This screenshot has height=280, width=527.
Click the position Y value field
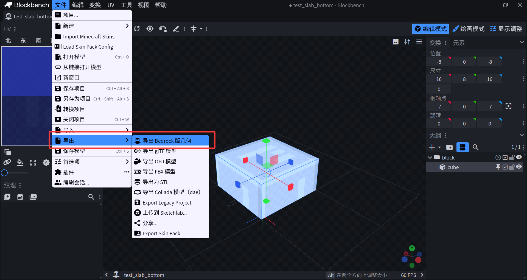464,62
